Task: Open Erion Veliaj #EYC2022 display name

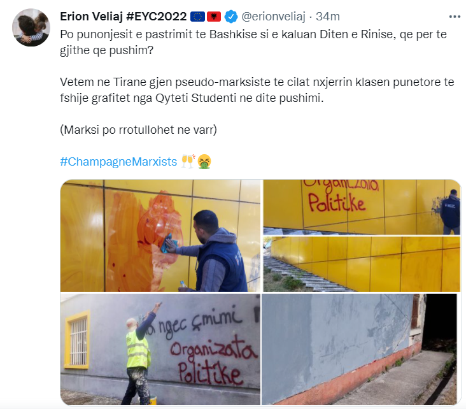Action: pos(124,17)
